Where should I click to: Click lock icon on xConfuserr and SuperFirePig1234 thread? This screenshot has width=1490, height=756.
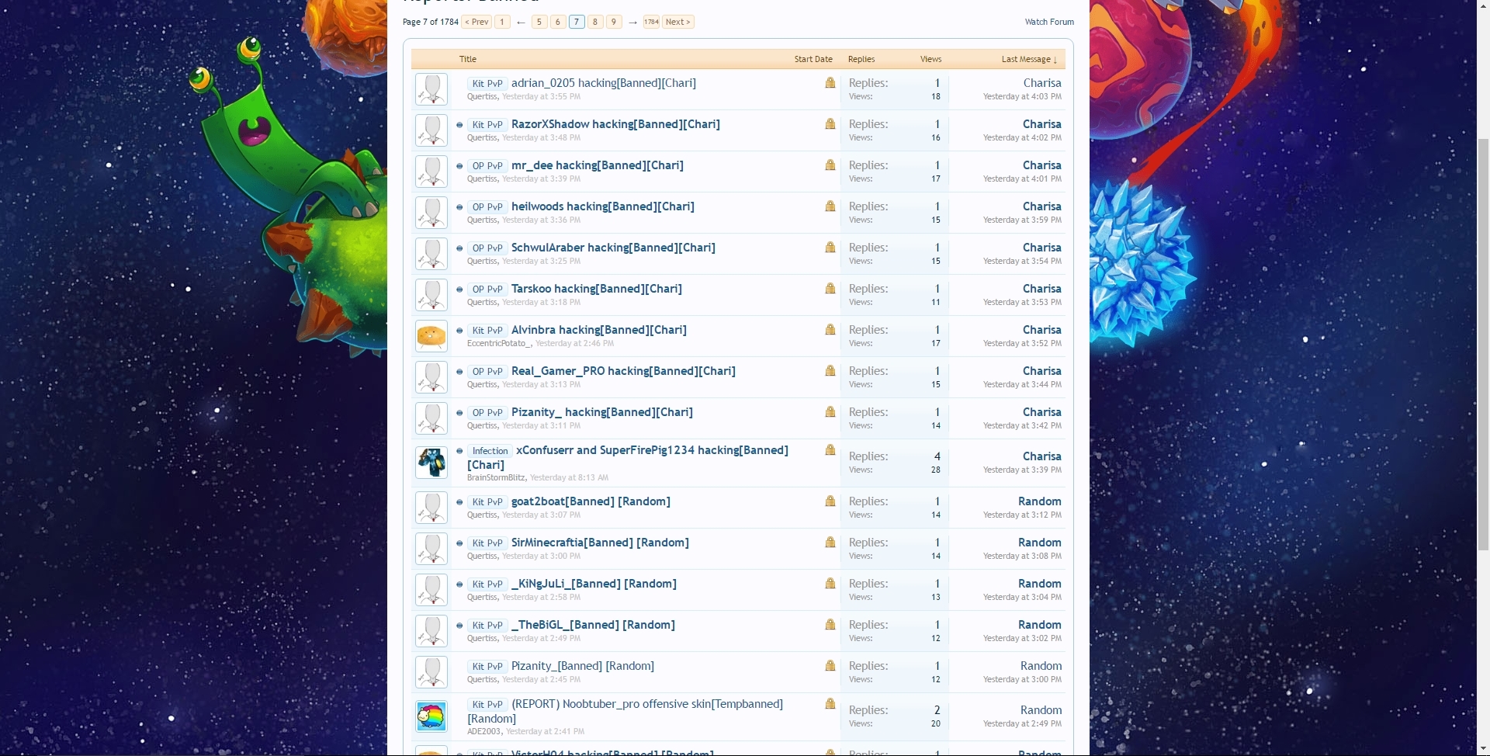tap(830, 449)
